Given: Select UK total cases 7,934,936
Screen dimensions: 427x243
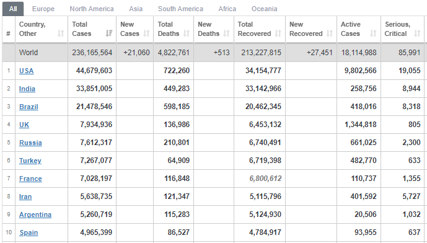Looking at the screenshot, I should coord(96,125).
